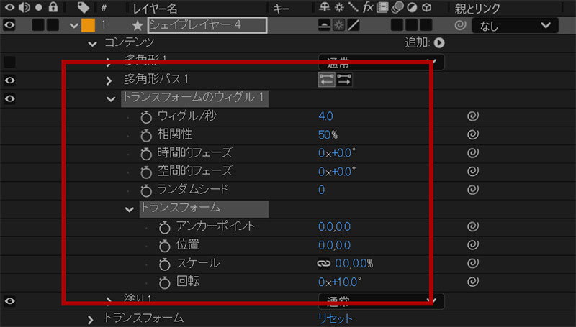The height and width of the screenshot is (327, 576).
Task: Click ランダムシード value 0
Action: (321, 190)
